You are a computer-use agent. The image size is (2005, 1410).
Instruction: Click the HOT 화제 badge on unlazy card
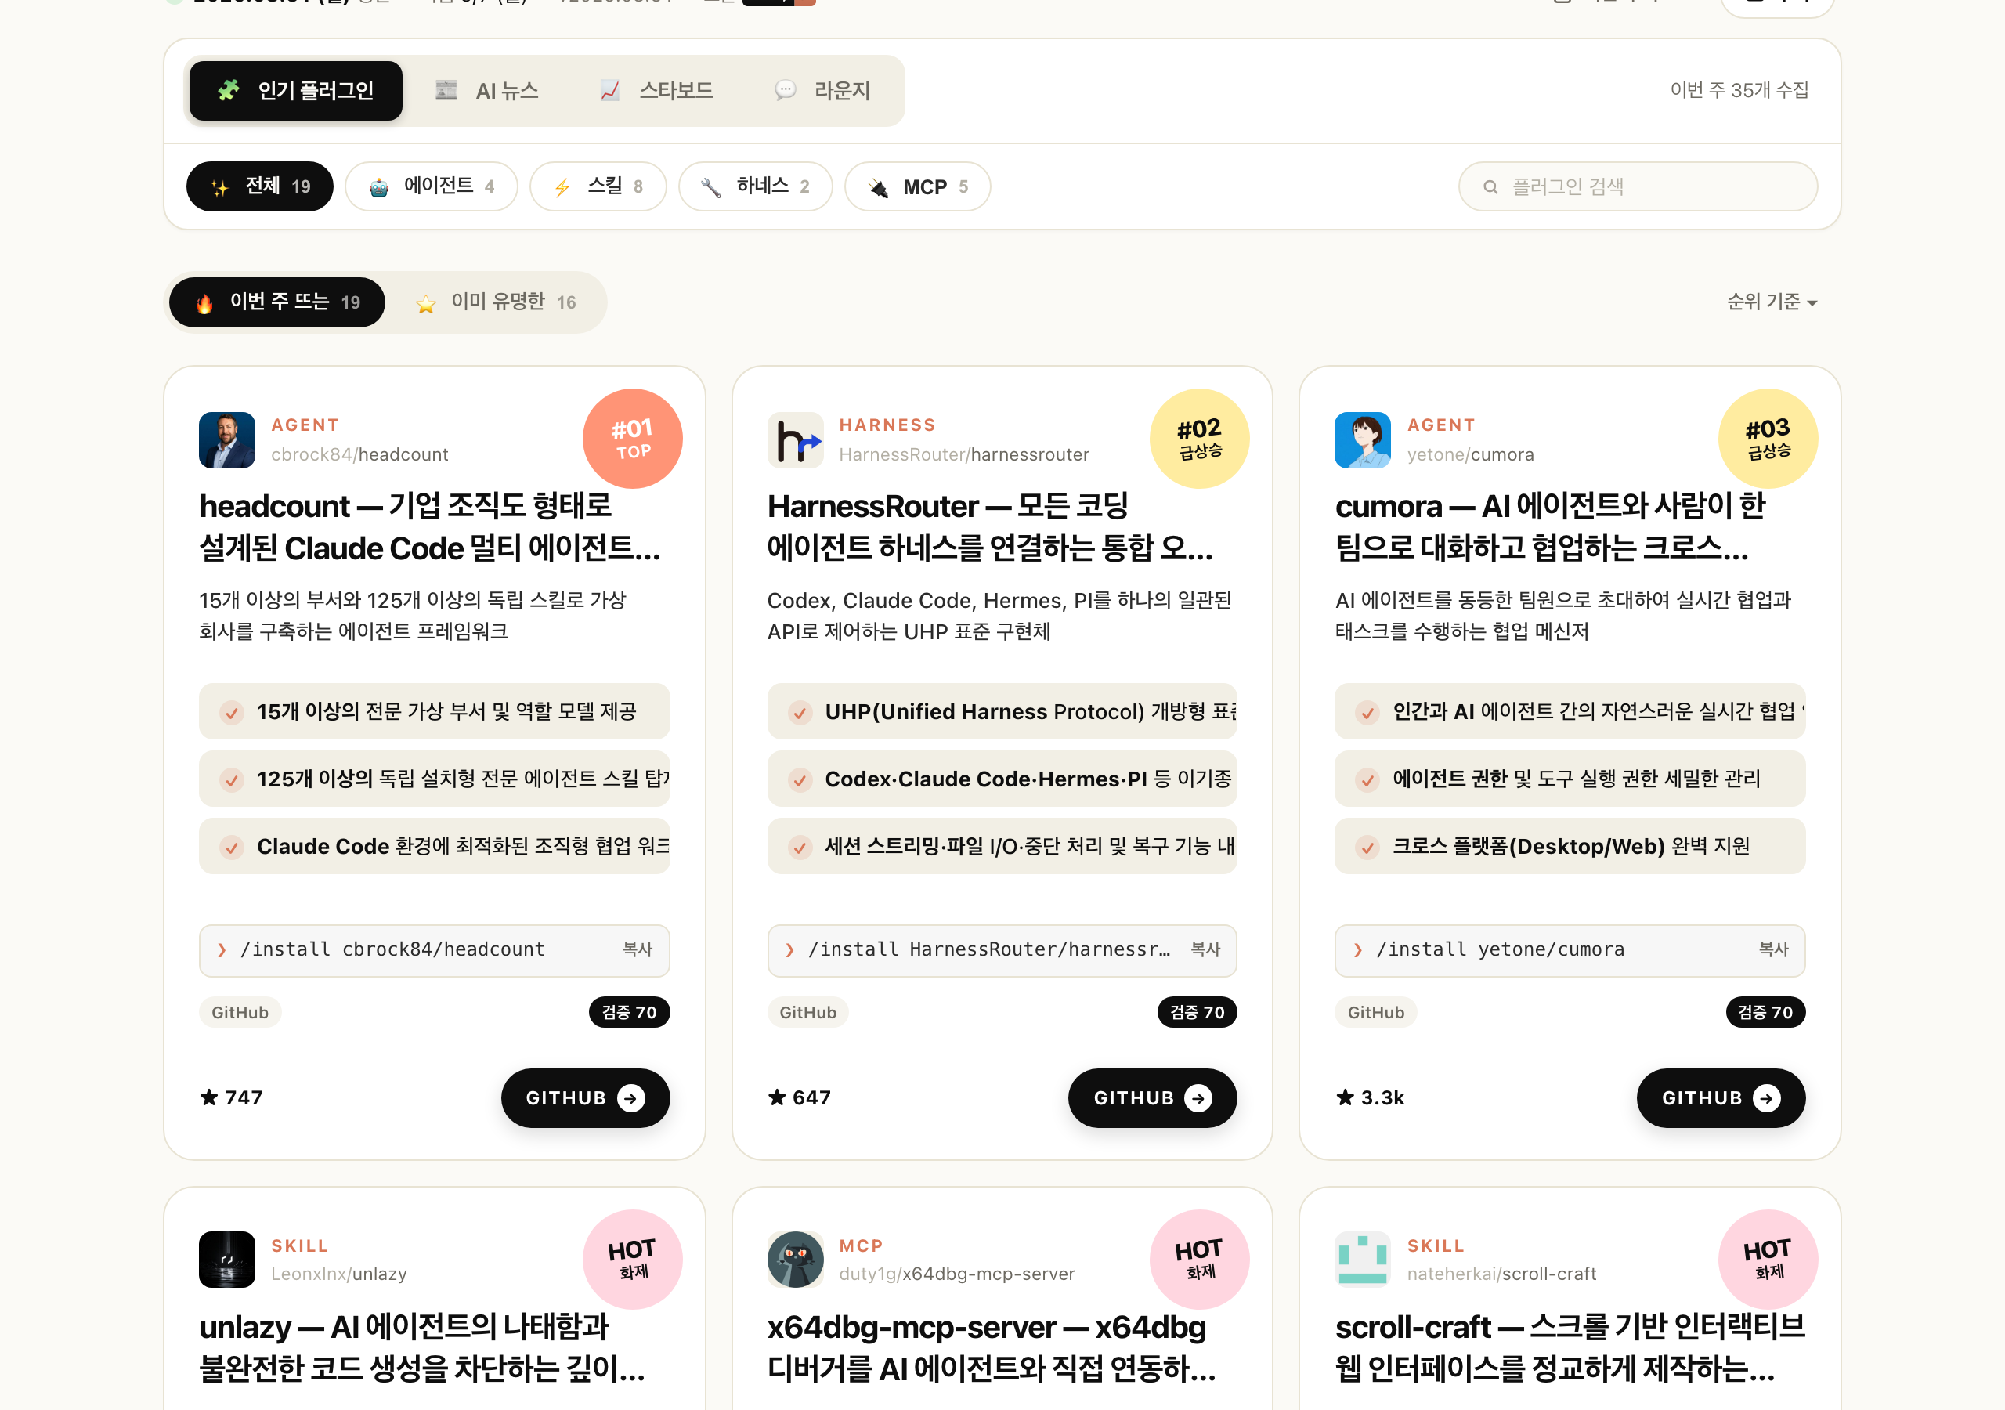(x=632, y=1259)
